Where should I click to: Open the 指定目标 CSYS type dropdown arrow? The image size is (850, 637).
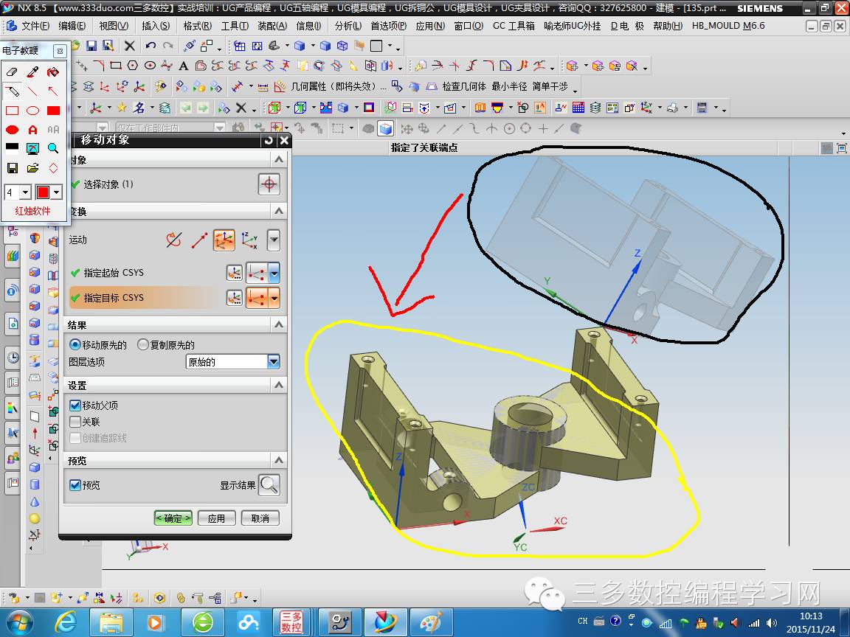[x=274, y=298]
